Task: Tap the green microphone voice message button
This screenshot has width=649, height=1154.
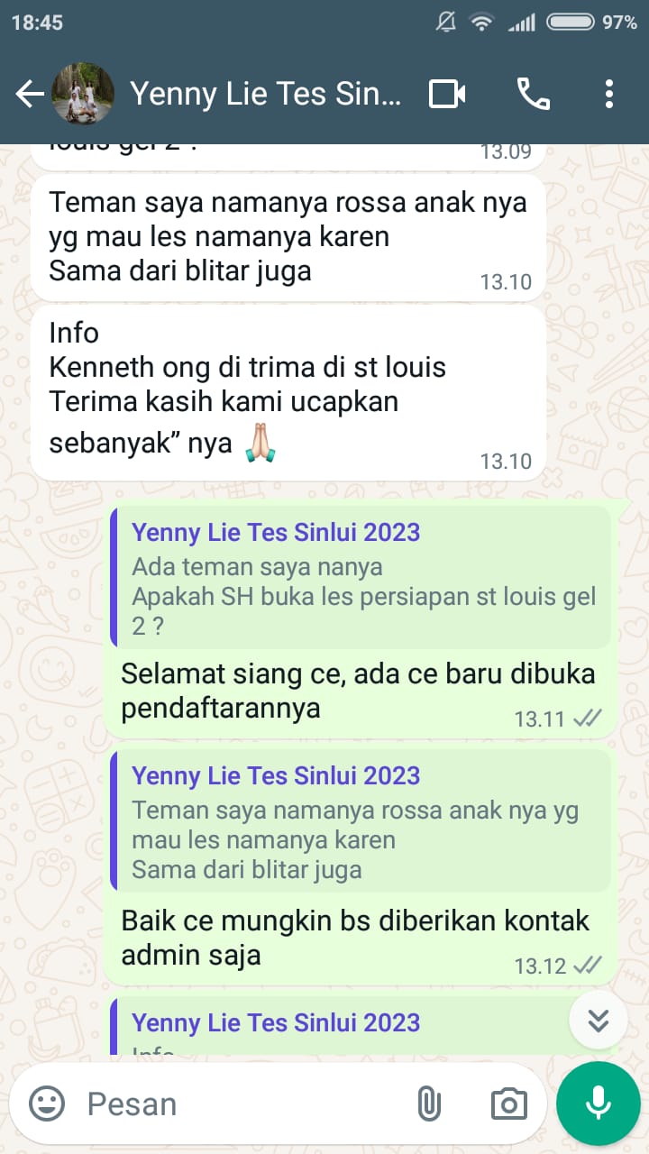Action: coord(598,1104)
